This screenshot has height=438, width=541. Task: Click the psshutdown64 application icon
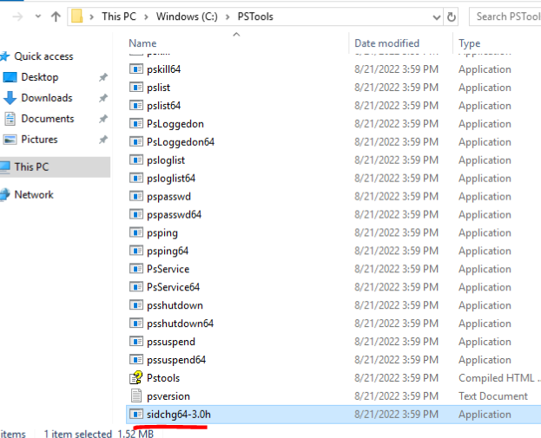[x=136, y=324]
